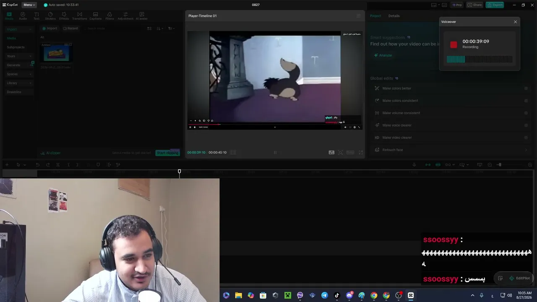
Task: Toggle Make video clearer
Action: click(x=526, y=138)
